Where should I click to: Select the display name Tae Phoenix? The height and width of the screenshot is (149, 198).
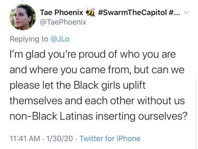click(62, 13)
